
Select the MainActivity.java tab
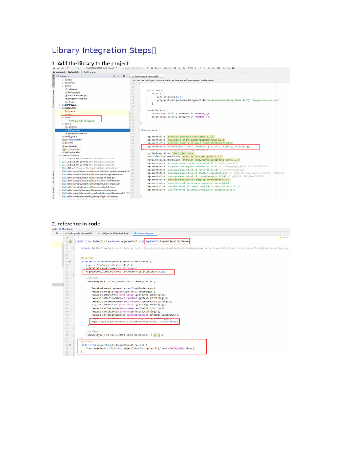[145, 233]
